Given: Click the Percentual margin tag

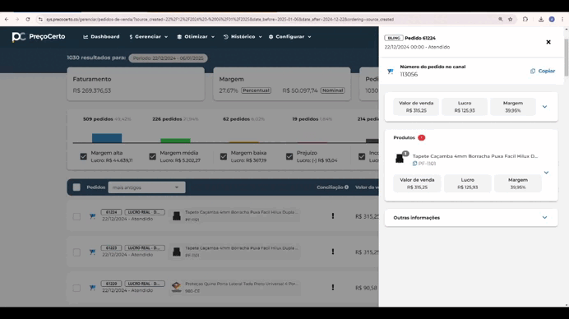Looking at the screenshot, I should coord(257,90).
